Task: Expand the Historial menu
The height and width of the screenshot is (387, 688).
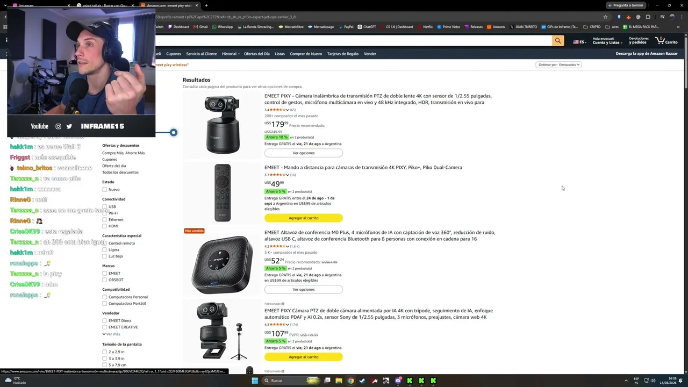Action: [231, 54]
